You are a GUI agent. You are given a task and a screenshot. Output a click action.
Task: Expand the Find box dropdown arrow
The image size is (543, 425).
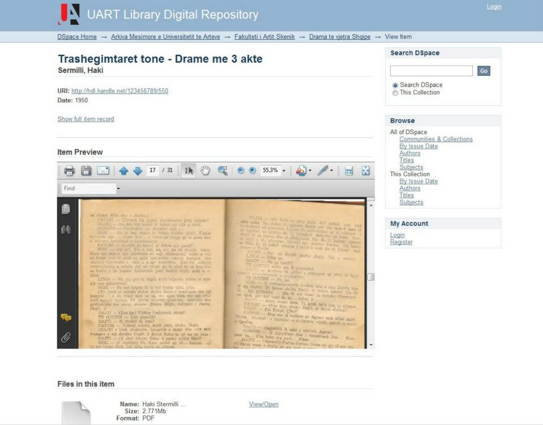coord(118,188)
